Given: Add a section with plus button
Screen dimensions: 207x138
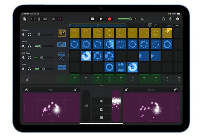Looking at the screenshot, I should click(169, 25).
